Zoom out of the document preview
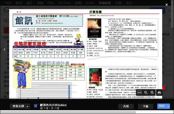Viewport: 174px width, 114px height. point(146,92)
